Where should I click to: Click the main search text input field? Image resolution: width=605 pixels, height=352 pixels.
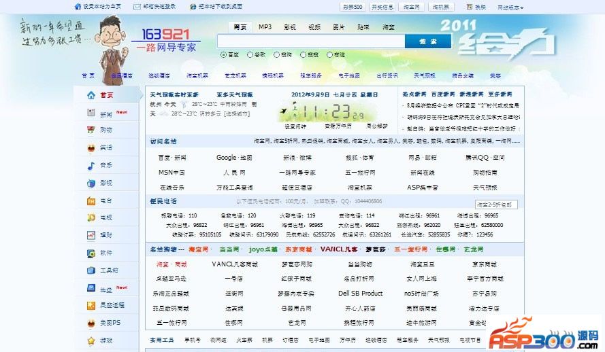pos(311,41)
